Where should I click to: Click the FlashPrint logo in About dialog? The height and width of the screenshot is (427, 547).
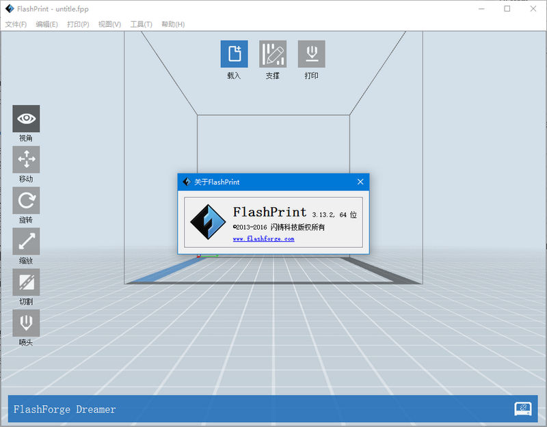click(208, 222)
